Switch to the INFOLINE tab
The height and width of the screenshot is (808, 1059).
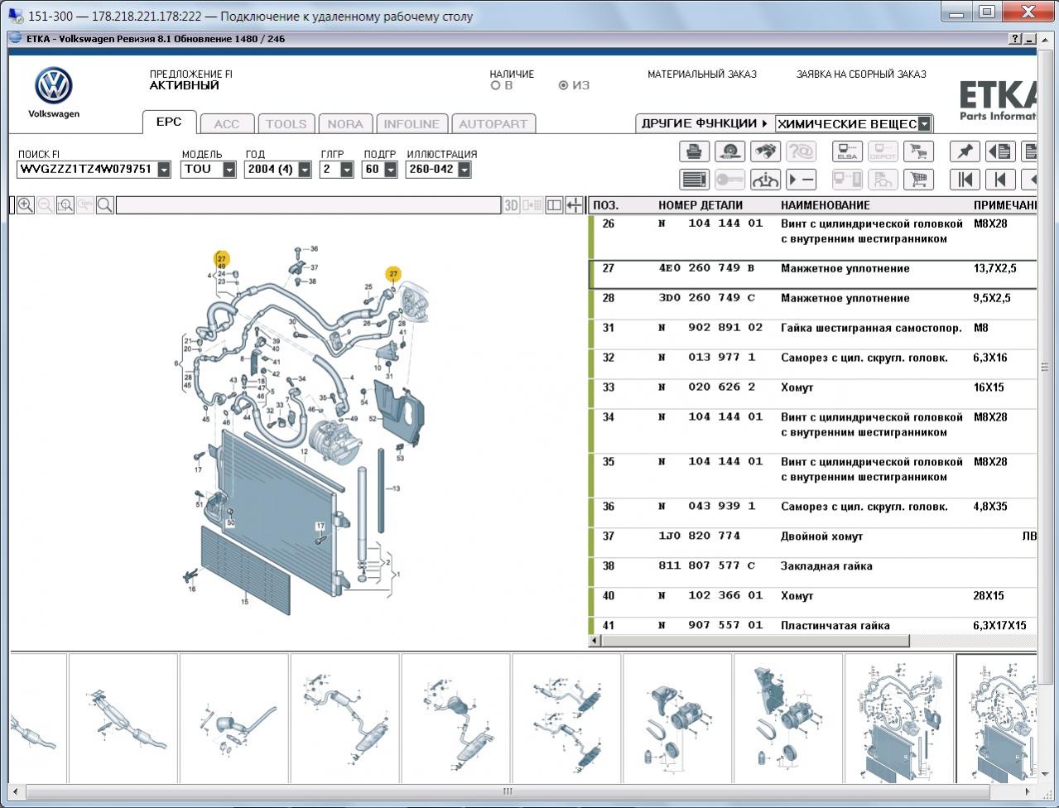click(412, 123)
